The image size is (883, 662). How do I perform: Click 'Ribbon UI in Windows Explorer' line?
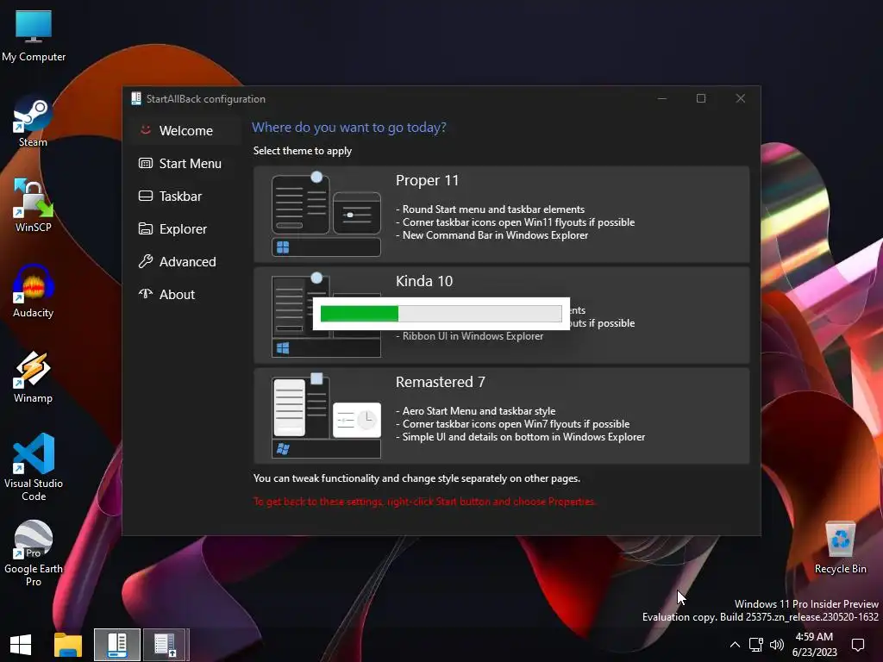tap(470, 336)
